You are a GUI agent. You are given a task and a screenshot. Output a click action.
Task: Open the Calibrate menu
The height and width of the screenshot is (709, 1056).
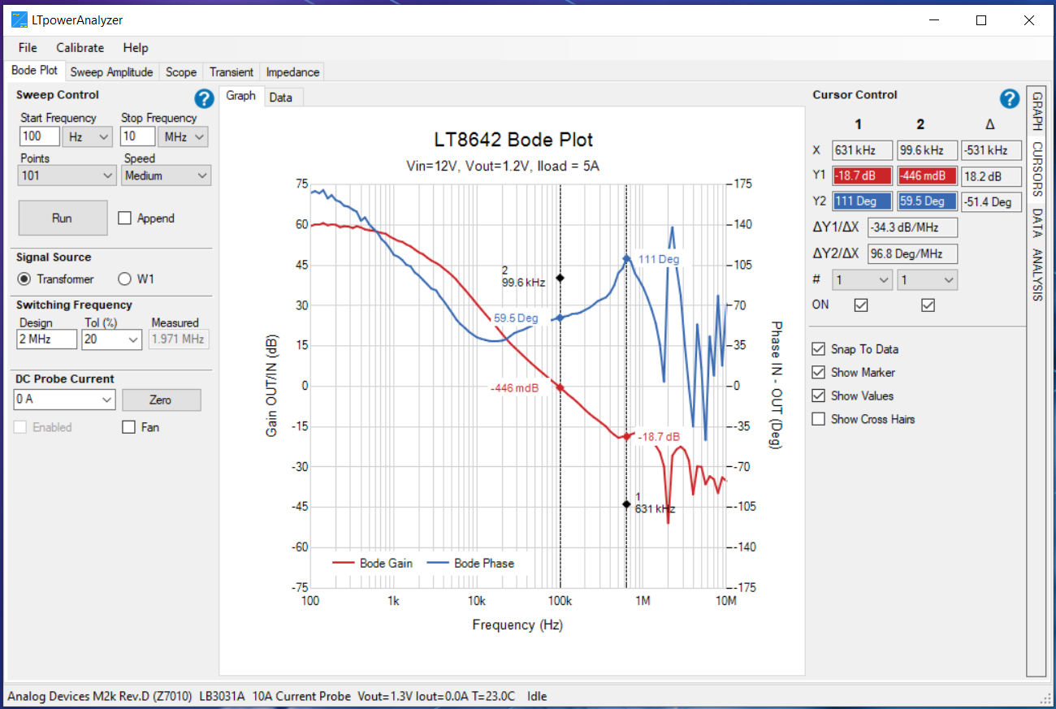tap(80, 48)
